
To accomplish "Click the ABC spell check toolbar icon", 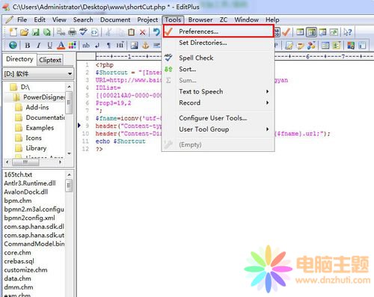I will (x=83, y=32).
